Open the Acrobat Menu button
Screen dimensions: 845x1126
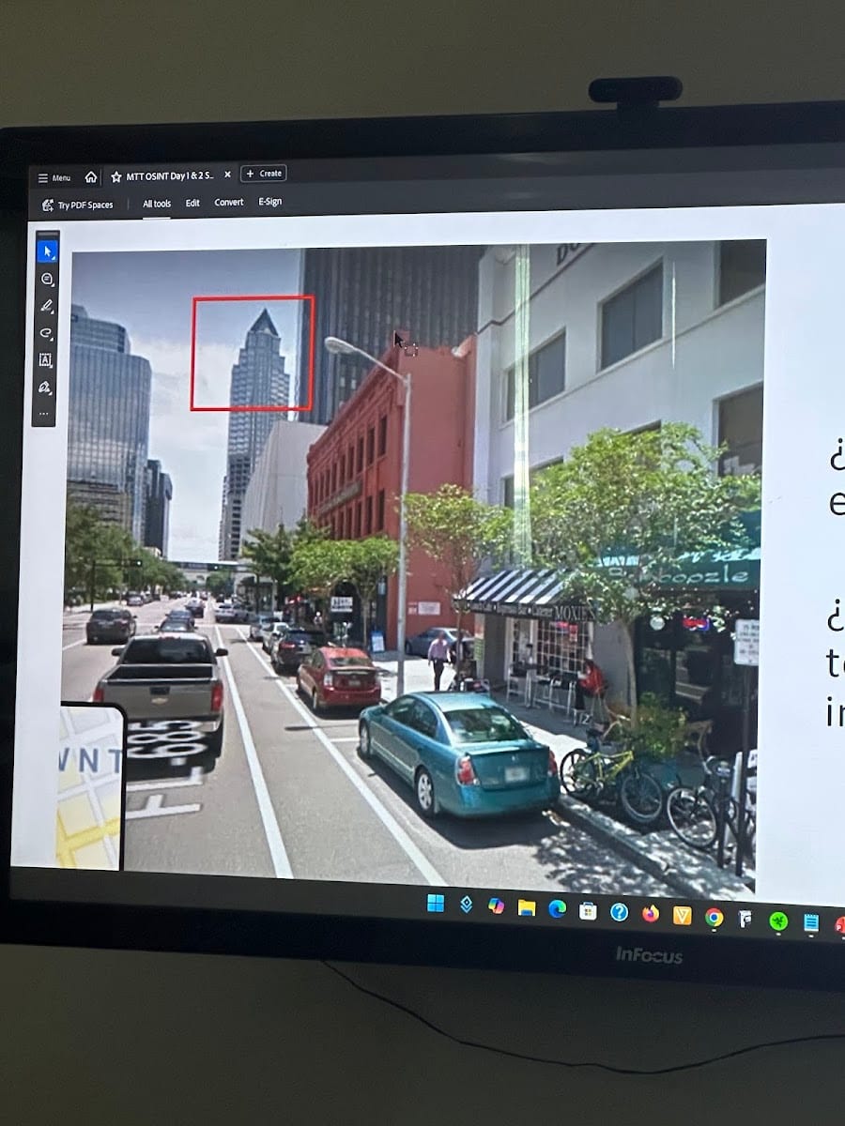pyautogui.click(x=54, y=177)
